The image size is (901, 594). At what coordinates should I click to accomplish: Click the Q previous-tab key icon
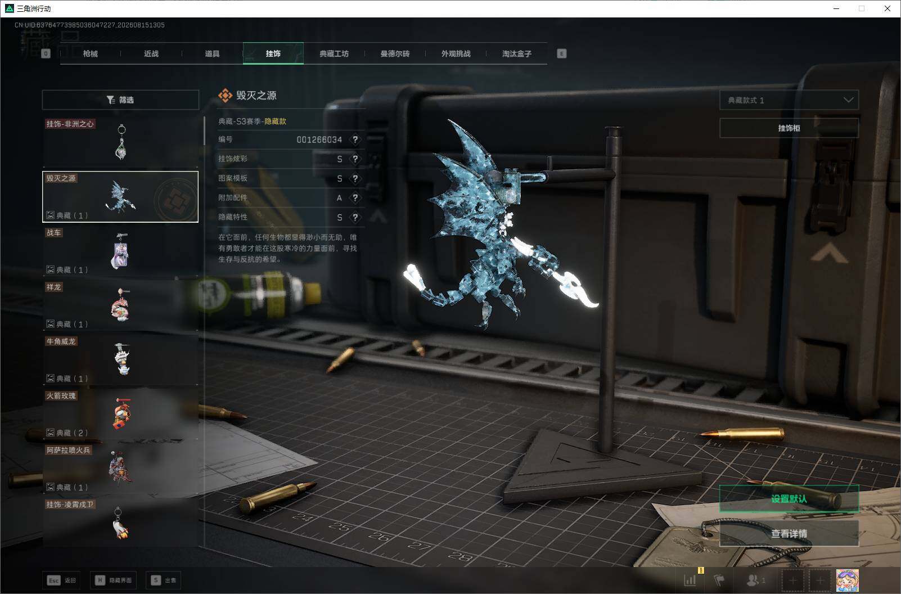pos(46,53)
